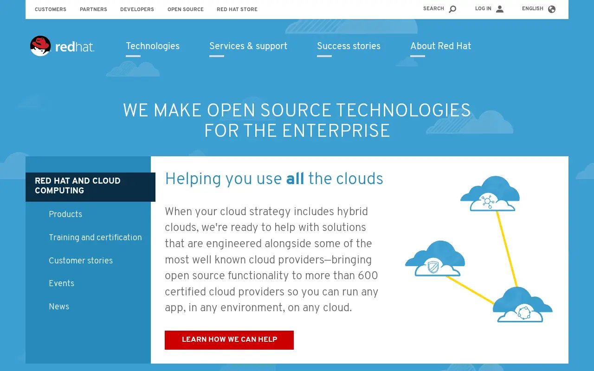Click the top cloud network icon

[490, 194]
